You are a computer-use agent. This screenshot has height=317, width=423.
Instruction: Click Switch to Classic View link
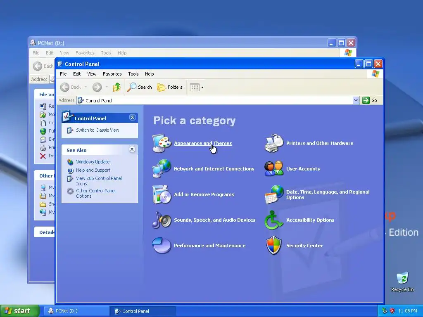(x=97, y=130)
